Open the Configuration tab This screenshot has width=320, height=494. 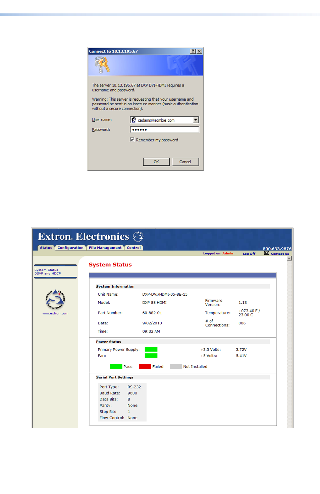pyautogui.click(x=70, y=248)
